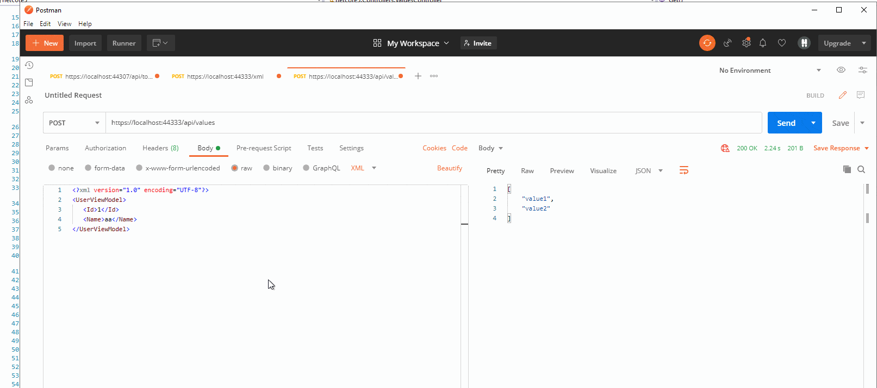
Task: Click the request URL input field
Action: (434, 123)
